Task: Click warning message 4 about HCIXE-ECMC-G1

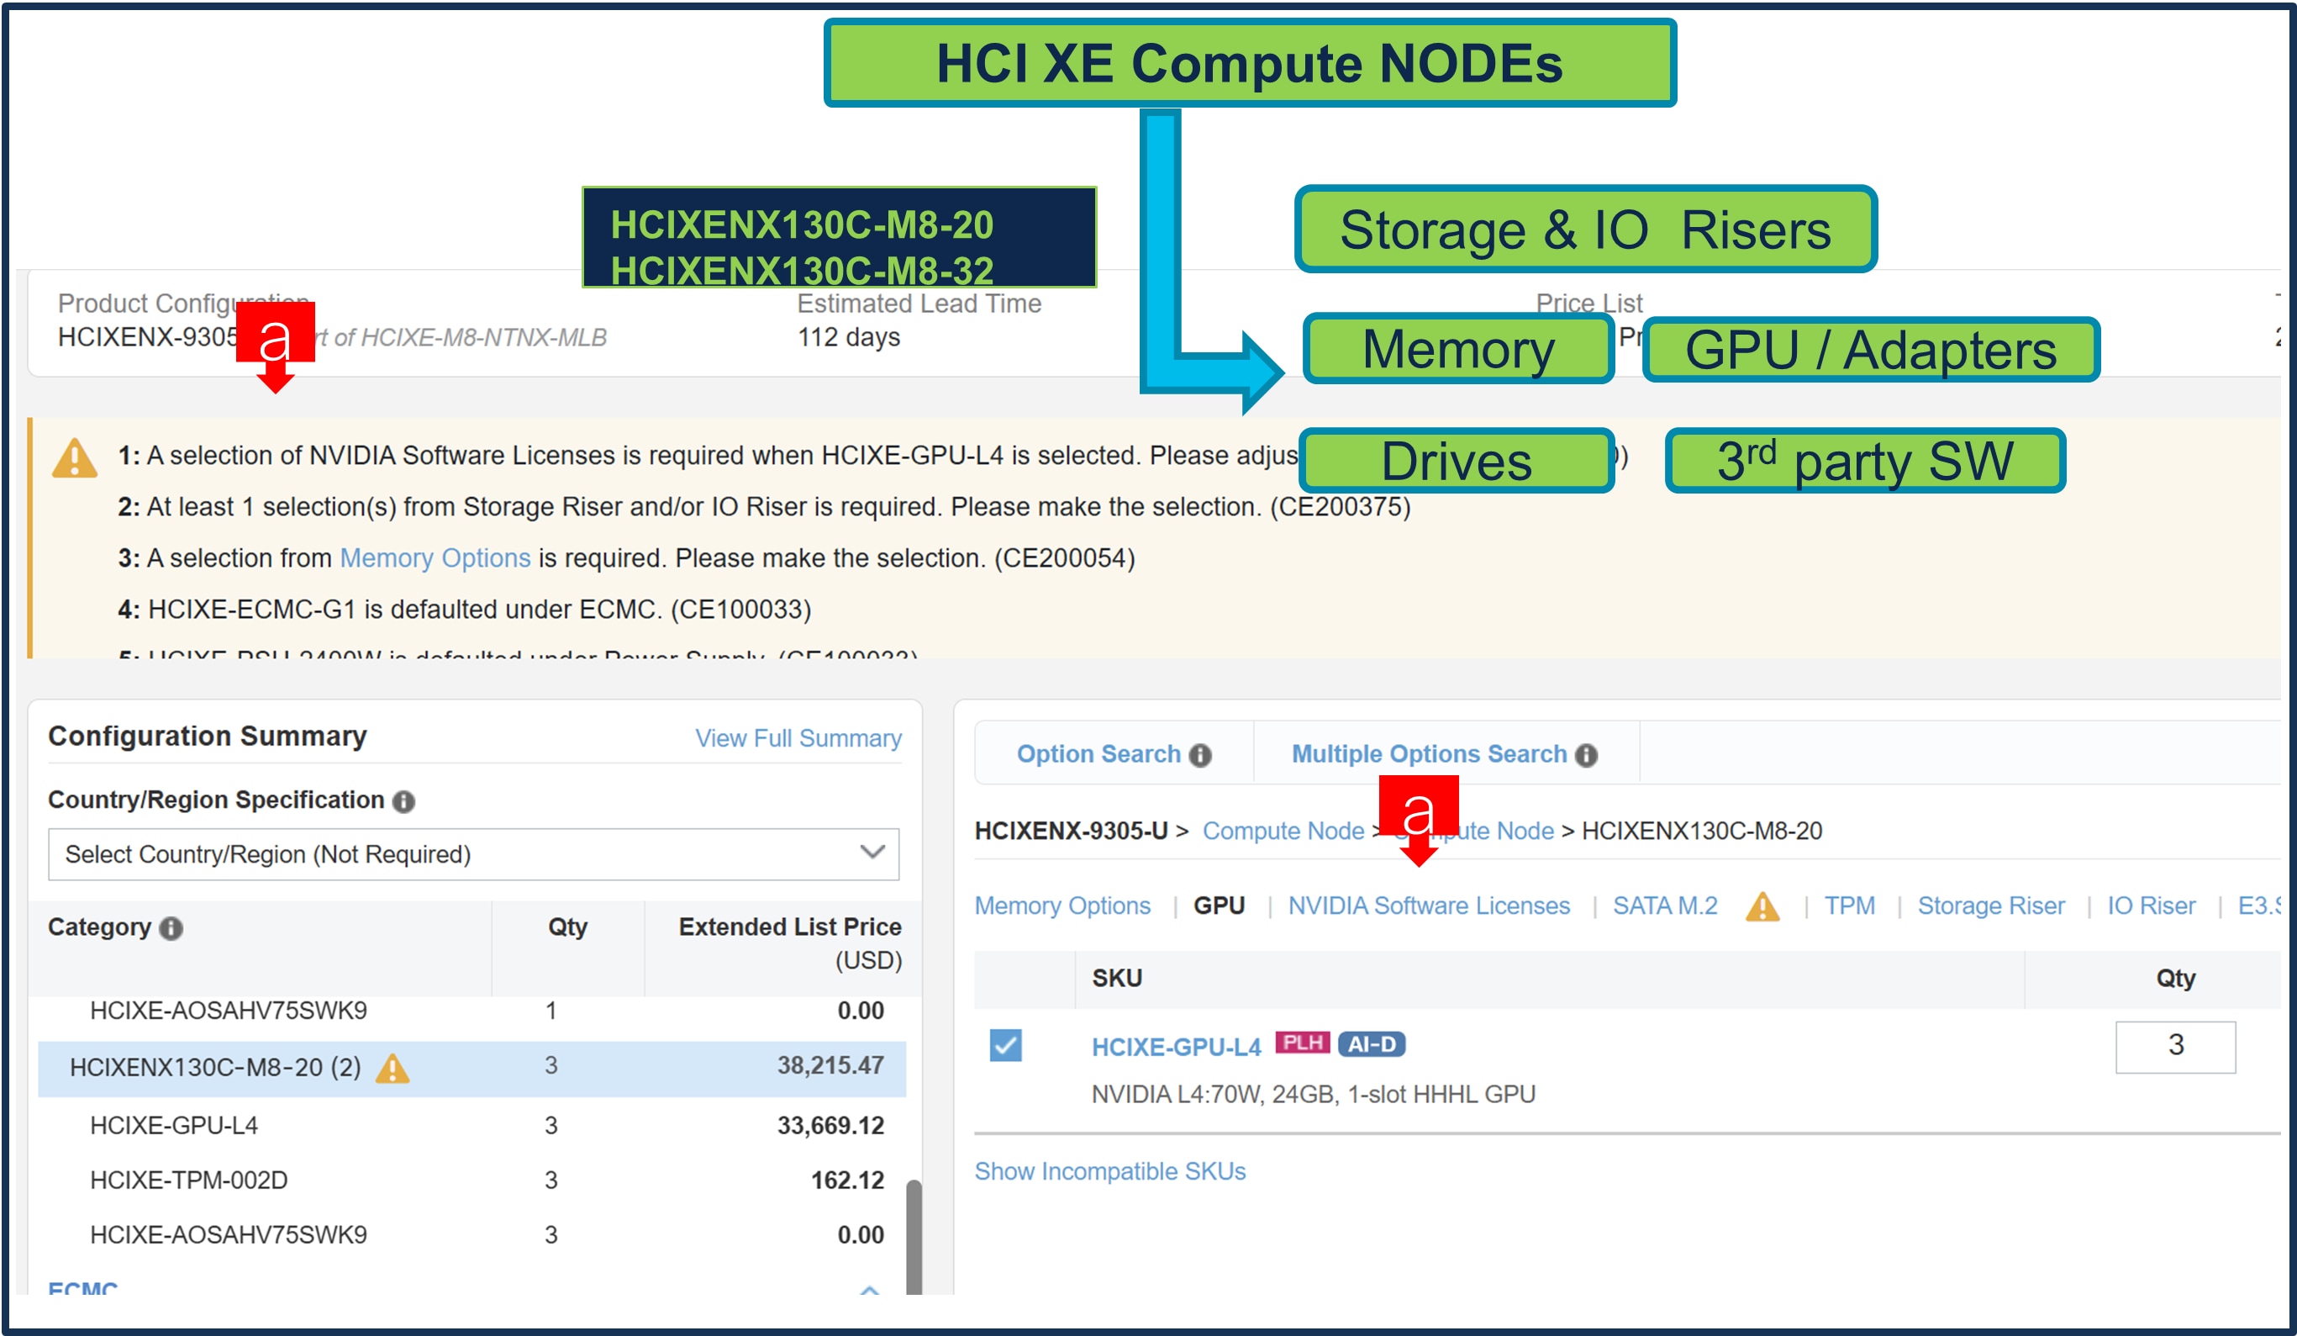Action: point(464,610)
